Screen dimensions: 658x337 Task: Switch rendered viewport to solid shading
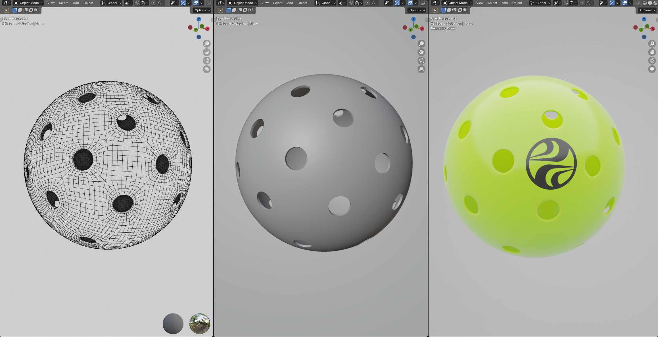(650, 3)
